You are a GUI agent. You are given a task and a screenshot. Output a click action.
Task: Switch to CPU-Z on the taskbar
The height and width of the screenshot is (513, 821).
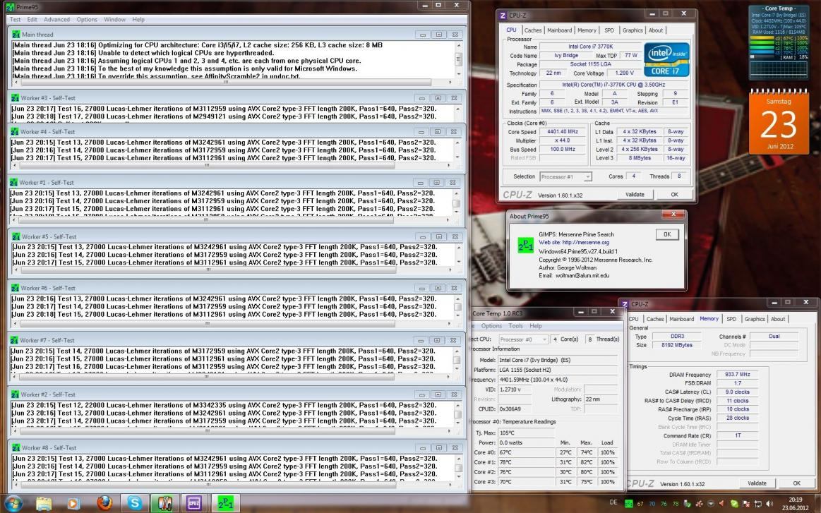tap(194, 503)
